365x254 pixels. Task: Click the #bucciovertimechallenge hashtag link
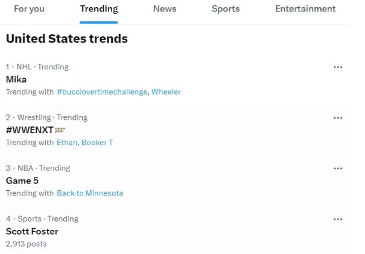pos(102,92)
